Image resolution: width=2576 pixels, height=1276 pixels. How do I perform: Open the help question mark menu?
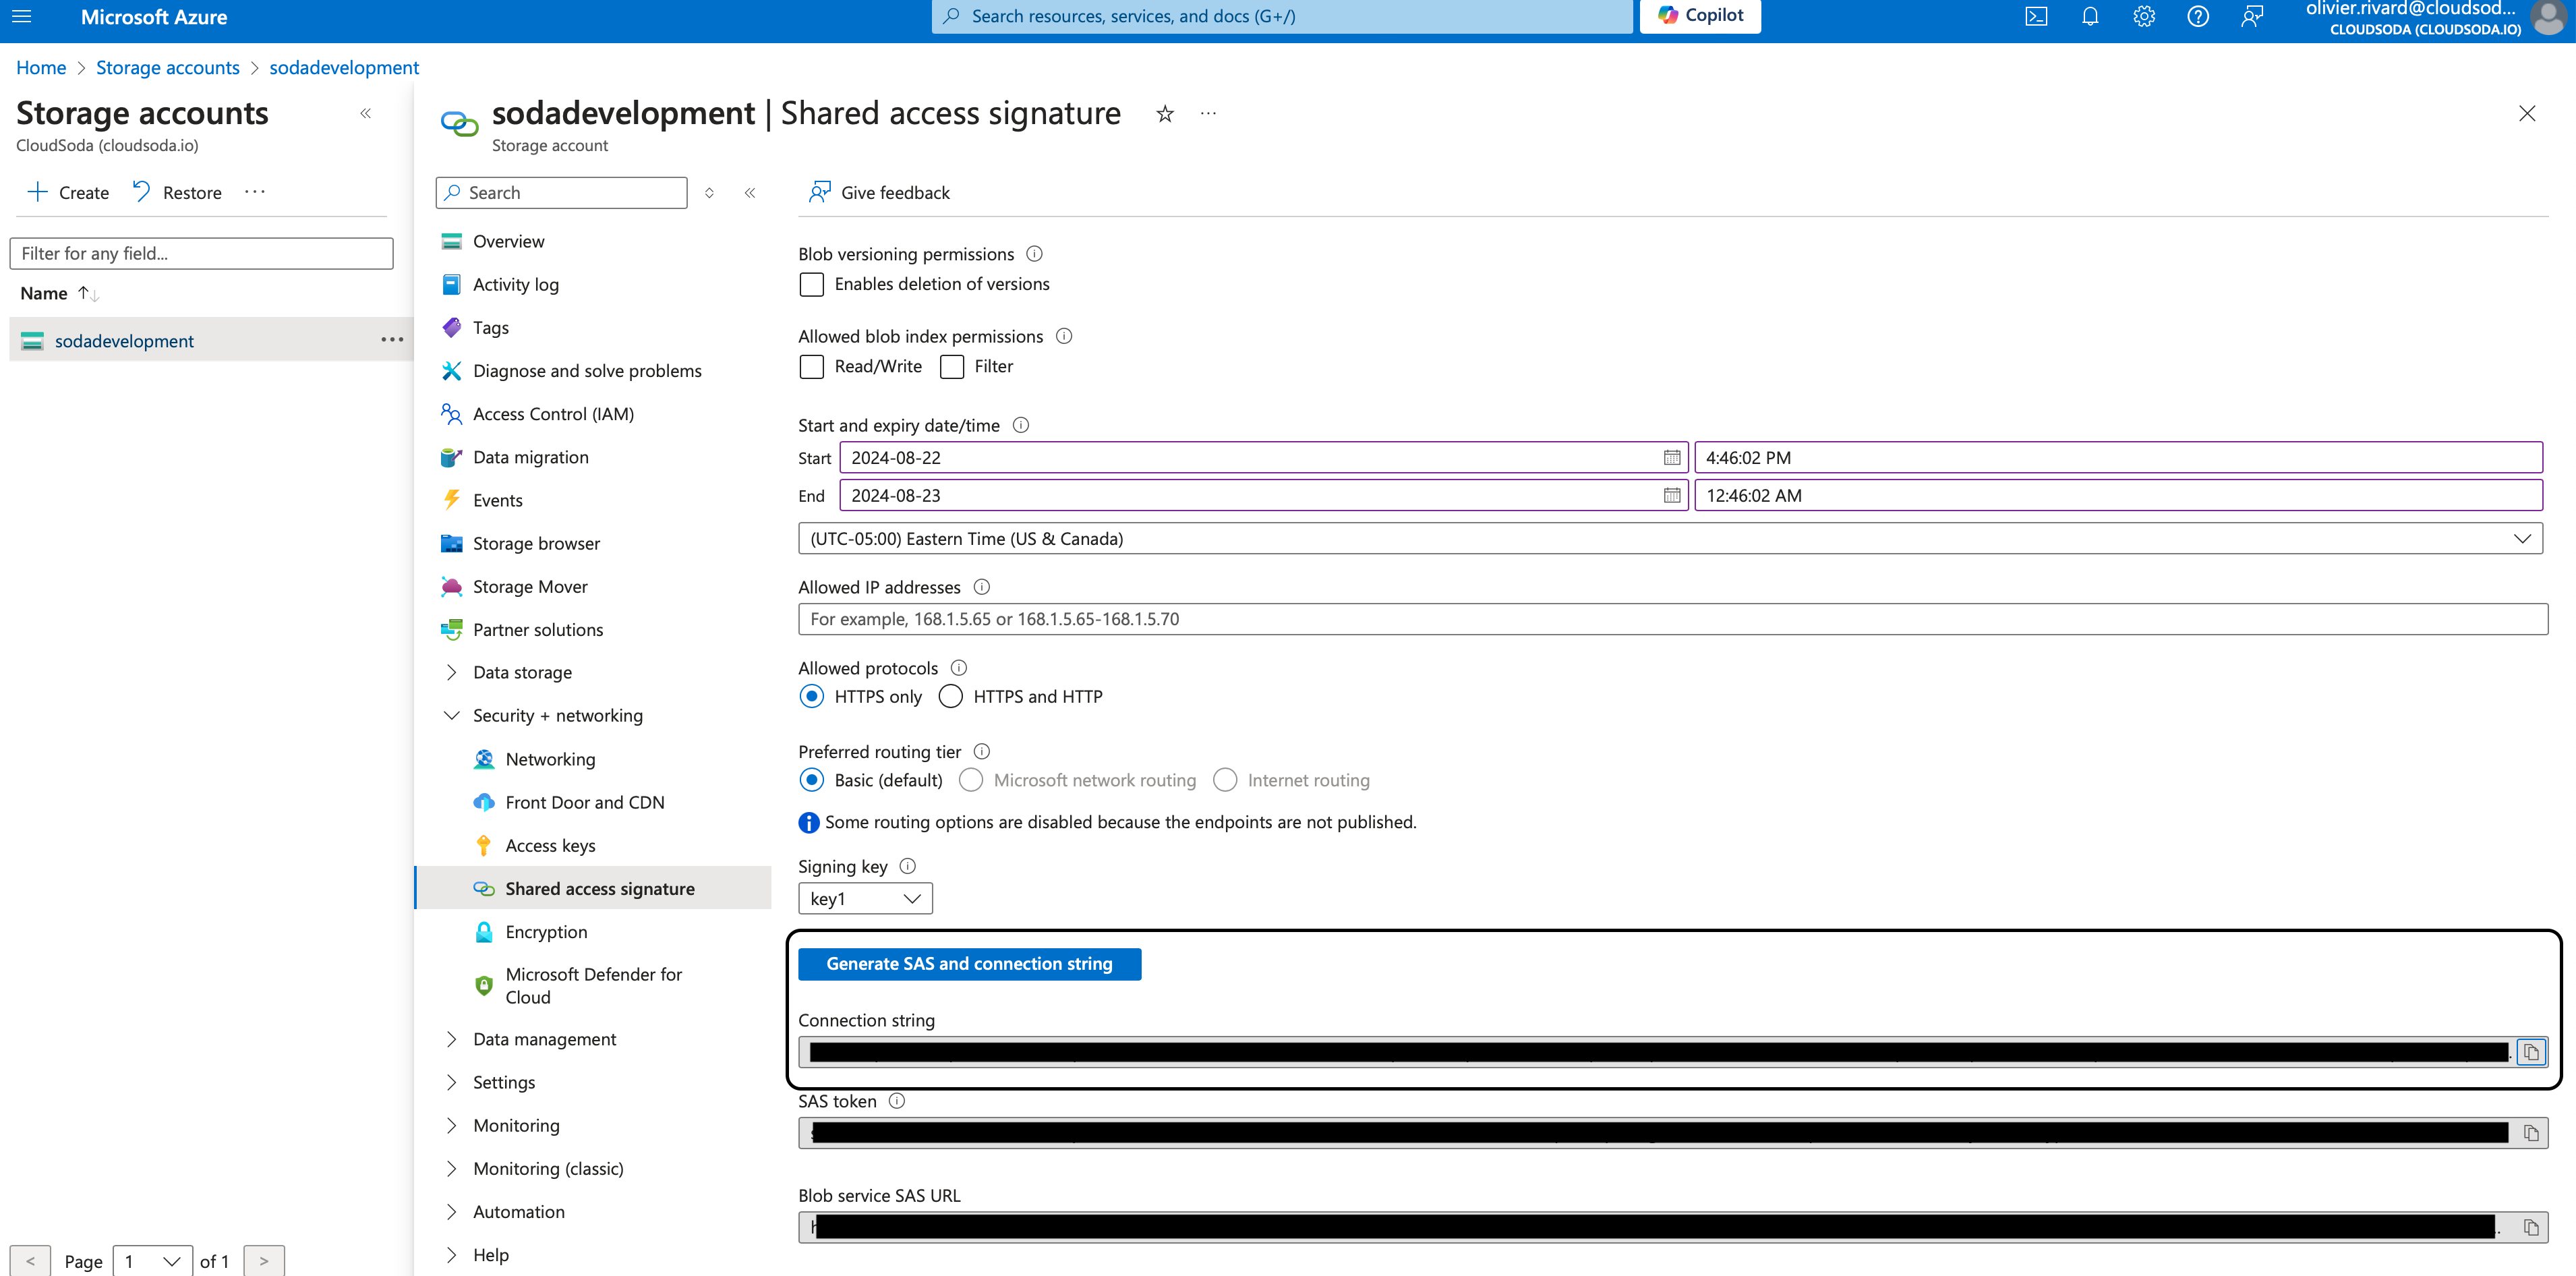click(2197, 16)
